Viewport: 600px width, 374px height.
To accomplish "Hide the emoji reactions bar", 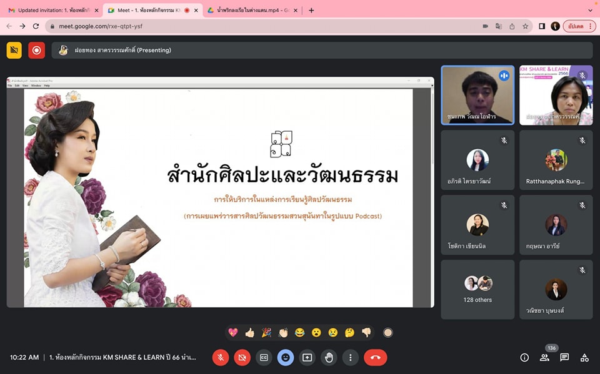I will pyautogui.click(x=286, y=357).
